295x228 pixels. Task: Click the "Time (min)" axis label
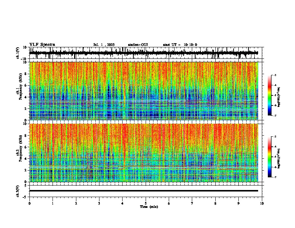tap(149, 207)
